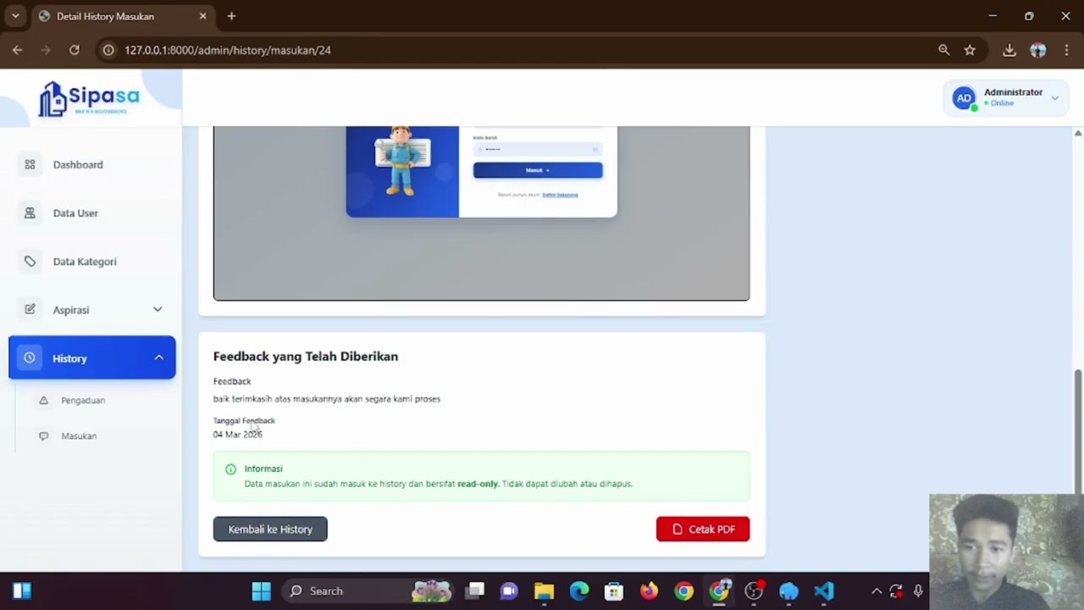Open the Administrator profile dropdown

click(x=1005, y=97)
